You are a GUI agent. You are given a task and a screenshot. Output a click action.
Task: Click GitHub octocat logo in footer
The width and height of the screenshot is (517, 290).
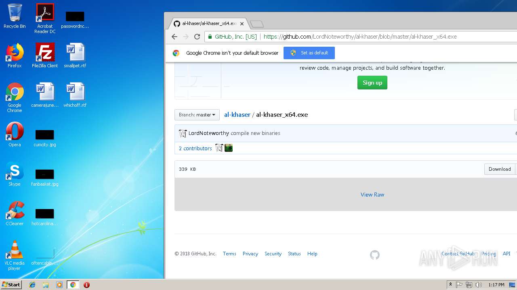(x=375, y=255)
